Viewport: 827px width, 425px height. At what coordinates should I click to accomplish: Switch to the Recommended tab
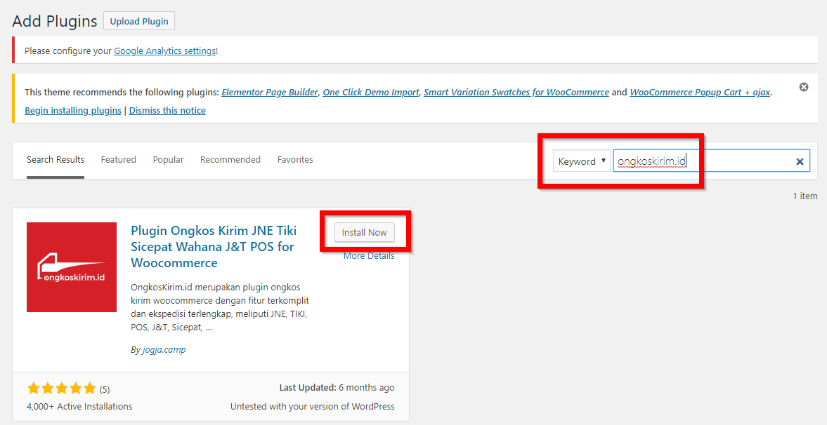click(230, 160)
